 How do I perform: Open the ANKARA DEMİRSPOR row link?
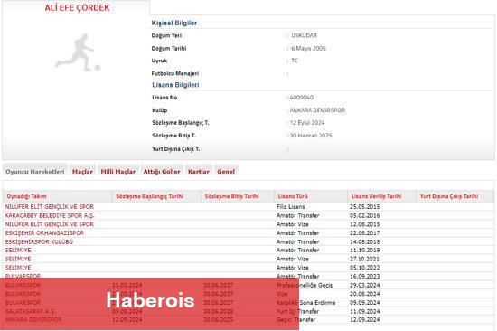pyautogui.click(x=33, y=319)
